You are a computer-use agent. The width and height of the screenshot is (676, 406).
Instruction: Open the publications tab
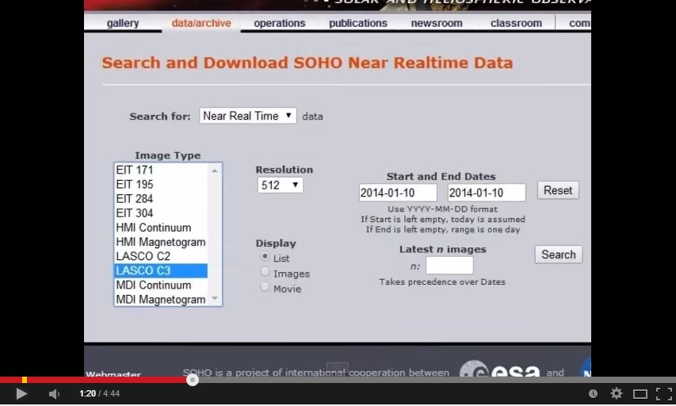coord(358,23)
